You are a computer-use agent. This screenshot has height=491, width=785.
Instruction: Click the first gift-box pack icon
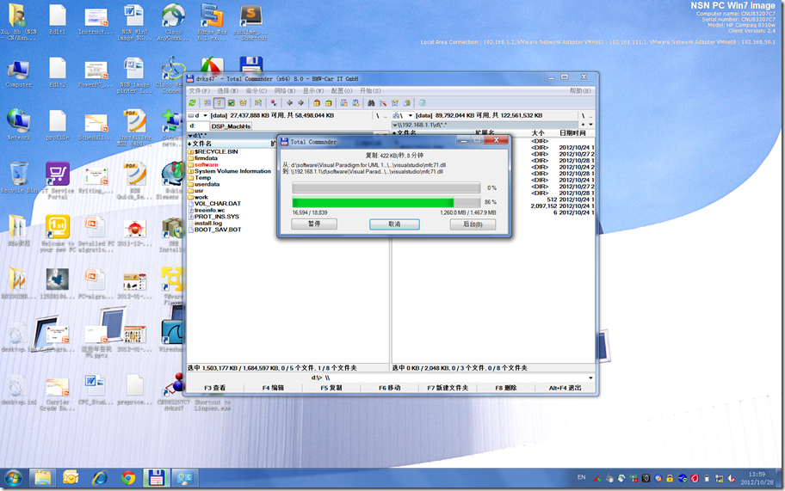(317, 103)
